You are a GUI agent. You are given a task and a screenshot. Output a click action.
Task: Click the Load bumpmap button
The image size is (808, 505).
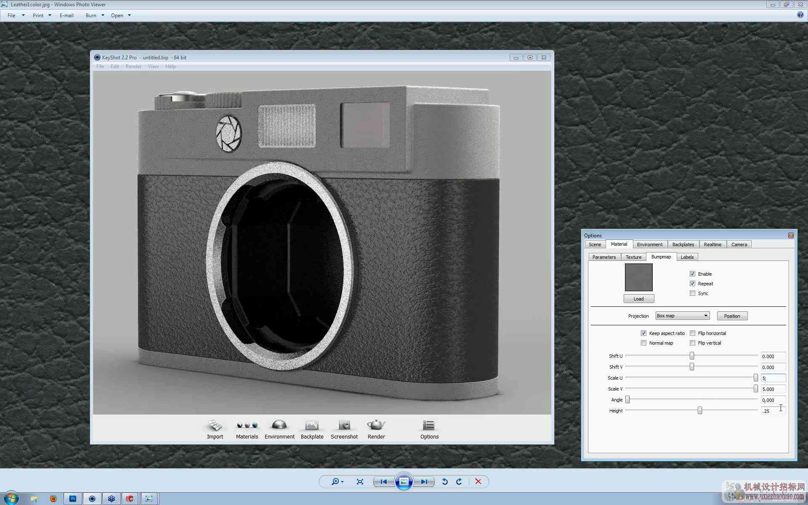[638, 299]
